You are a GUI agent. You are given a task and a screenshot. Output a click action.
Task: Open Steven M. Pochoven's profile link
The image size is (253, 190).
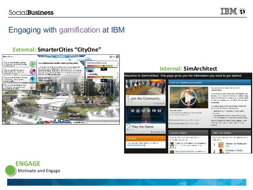pos(236,144)
